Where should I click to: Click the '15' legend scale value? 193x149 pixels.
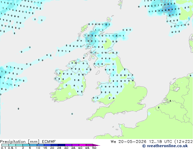[x=45, y=148]
